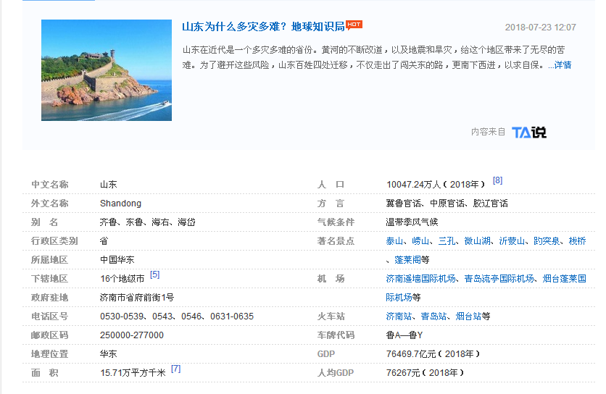
Task: Open the 栈桥 attraction link
Action: click(x=578, y=241)
